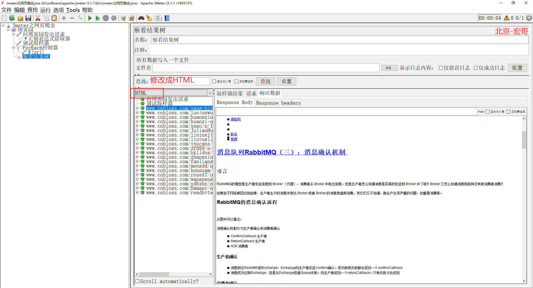533x288 pixels.
Task: Expand the cnblogs.com/luojunwu result
Action: click(x=137, y=113)
